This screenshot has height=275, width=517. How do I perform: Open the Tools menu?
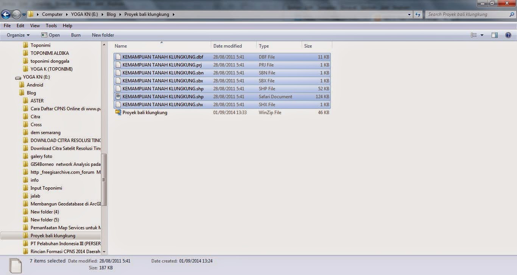tap(51, 25)
